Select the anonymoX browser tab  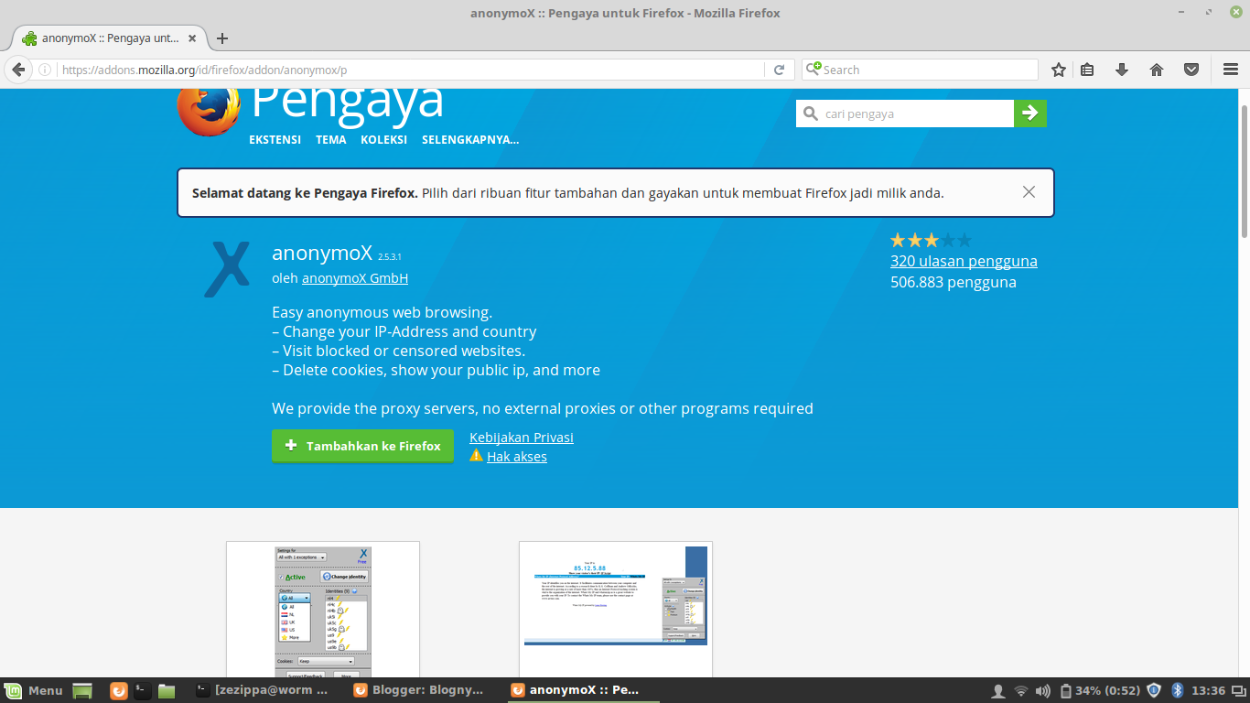(x=110, y=38)
